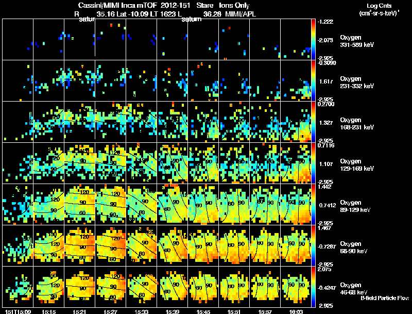Click the Oxygen 68-90 keV label
412x314 pixels.
(x=354, y=247)
